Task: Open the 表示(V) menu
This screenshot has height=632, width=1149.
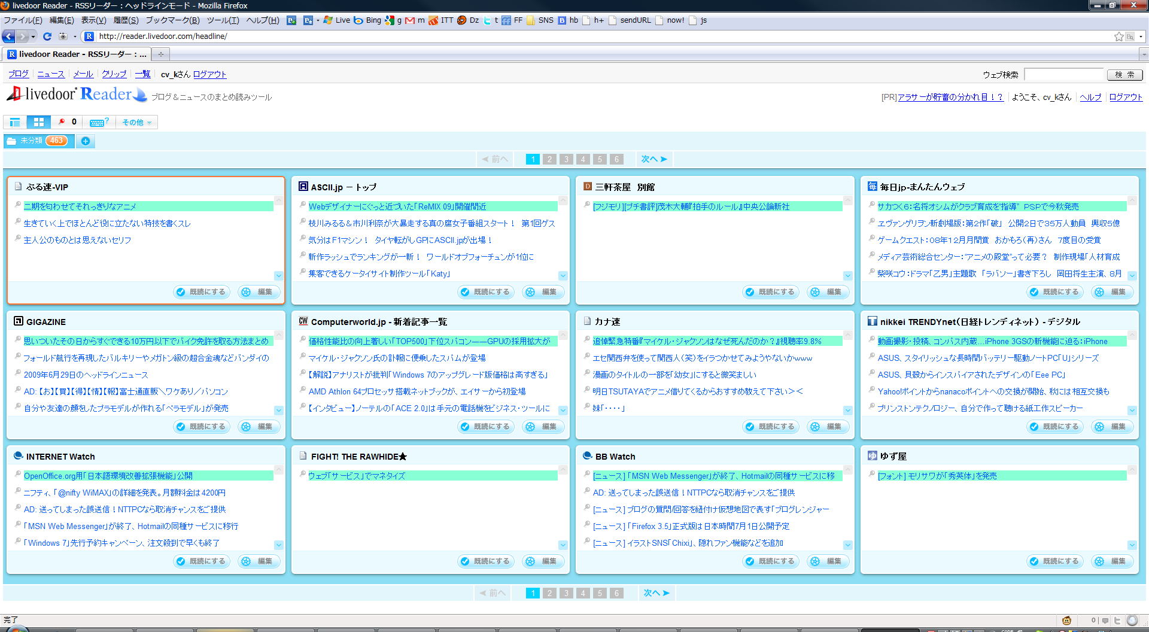Action: coord(93,20)
